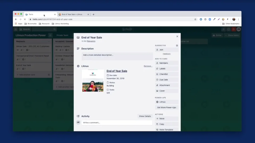Add Members to the card
This screenshot has height=143, width=255.
point(167,63)
